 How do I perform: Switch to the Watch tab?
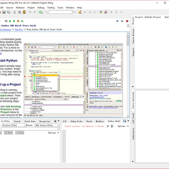[89, 121]
